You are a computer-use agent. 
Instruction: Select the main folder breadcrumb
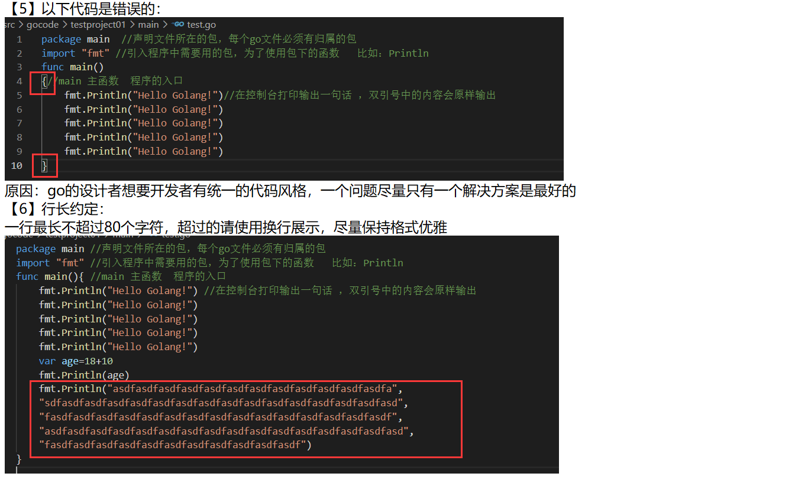[x=148, y=25]
